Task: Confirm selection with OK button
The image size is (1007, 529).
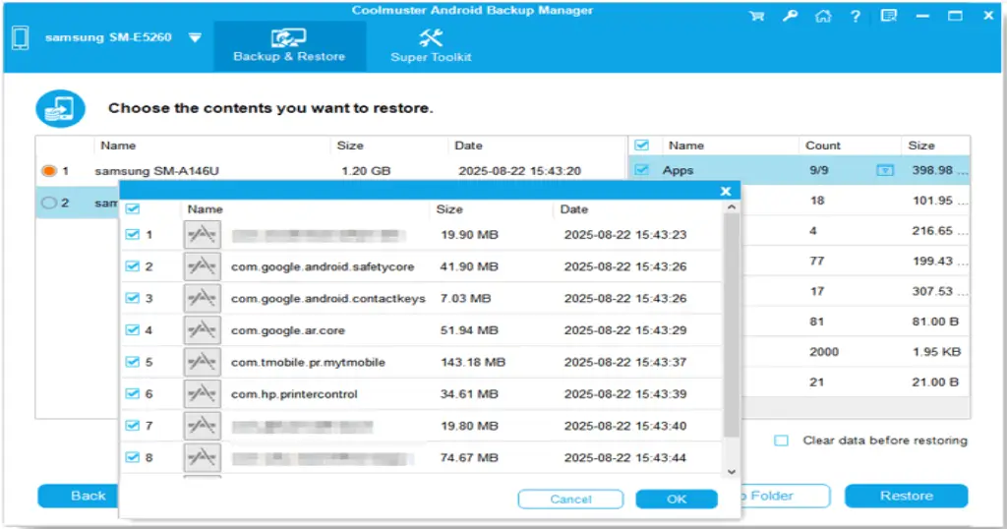Action: click(677, 499)
